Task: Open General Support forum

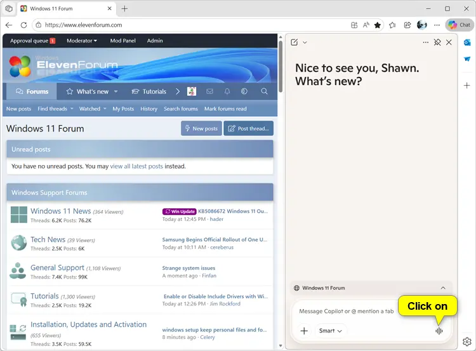Action: coord(57,267)
